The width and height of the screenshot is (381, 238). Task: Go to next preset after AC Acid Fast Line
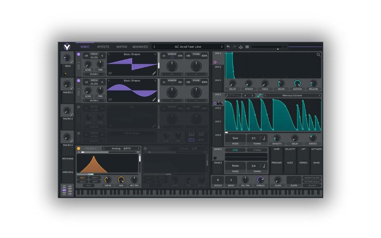point(222,47)
